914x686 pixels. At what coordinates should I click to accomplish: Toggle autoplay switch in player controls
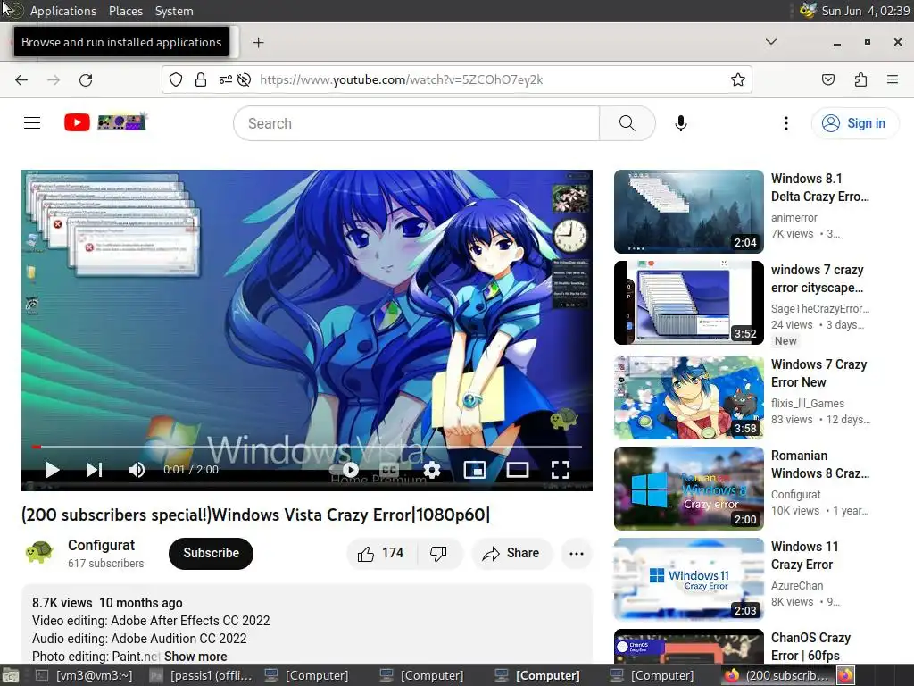click(344, 470)
